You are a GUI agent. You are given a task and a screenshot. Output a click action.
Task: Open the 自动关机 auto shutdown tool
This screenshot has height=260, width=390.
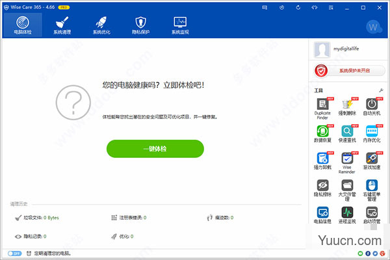click(372, 107)
